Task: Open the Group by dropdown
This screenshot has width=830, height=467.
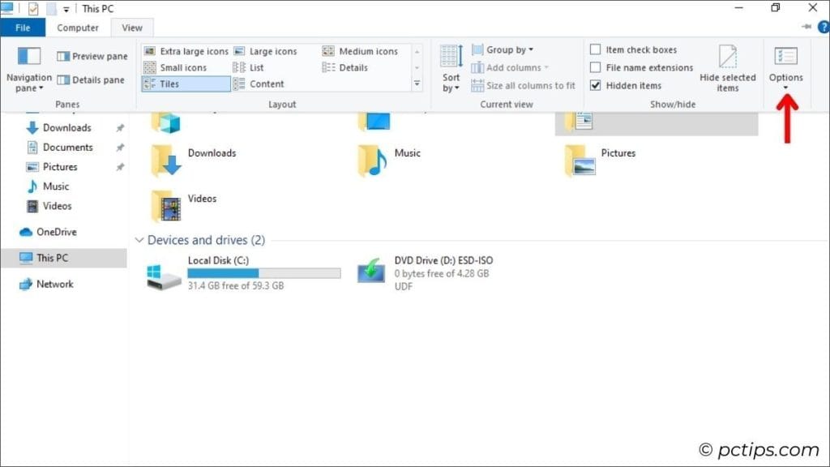Action: (x=503, y=49)
